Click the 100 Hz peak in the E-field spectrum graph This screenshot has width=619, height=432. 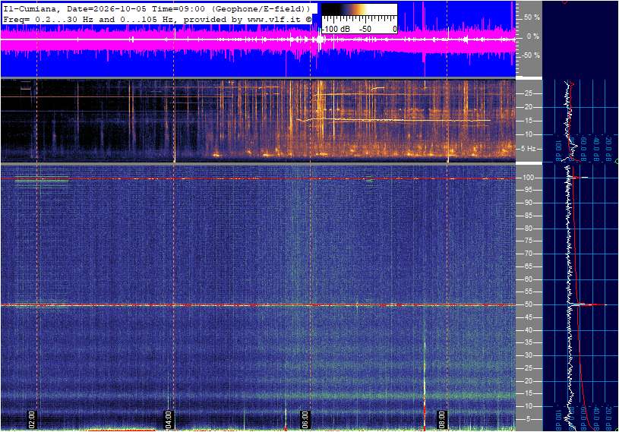coord(580,178)
